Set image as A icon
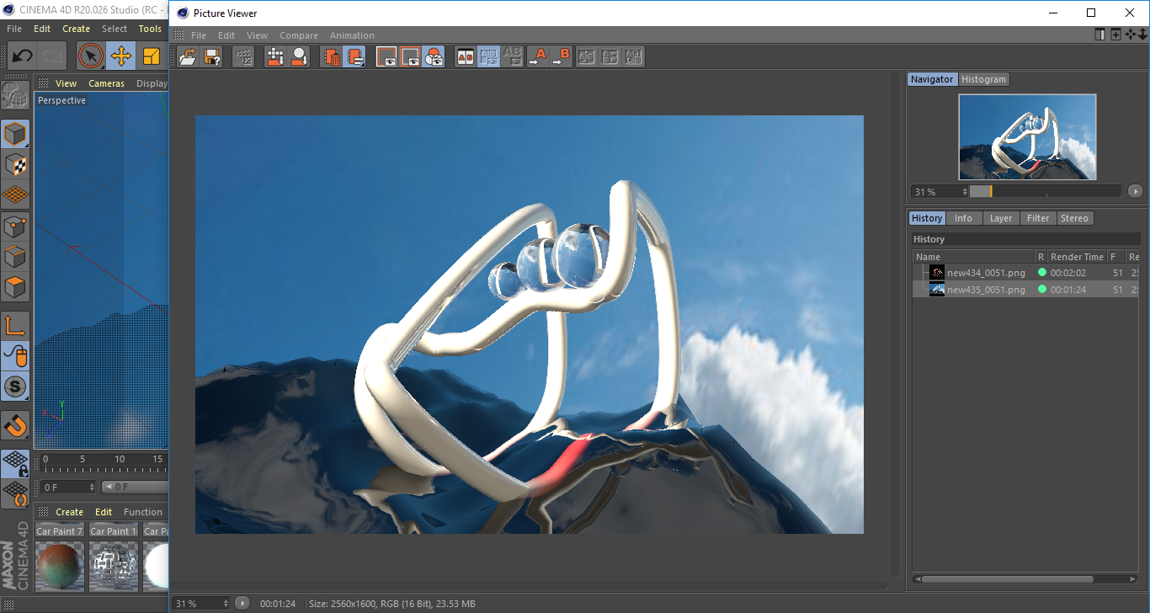Image resolution: width=1150 pixels, height=613 pixels. (x=537, y=56)
